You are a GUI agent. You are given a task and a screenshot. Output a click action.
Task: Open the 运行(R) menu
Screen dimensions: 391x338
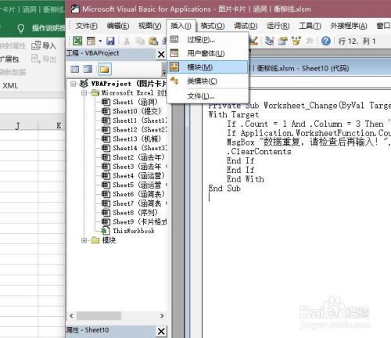click(x=278, y=26)
